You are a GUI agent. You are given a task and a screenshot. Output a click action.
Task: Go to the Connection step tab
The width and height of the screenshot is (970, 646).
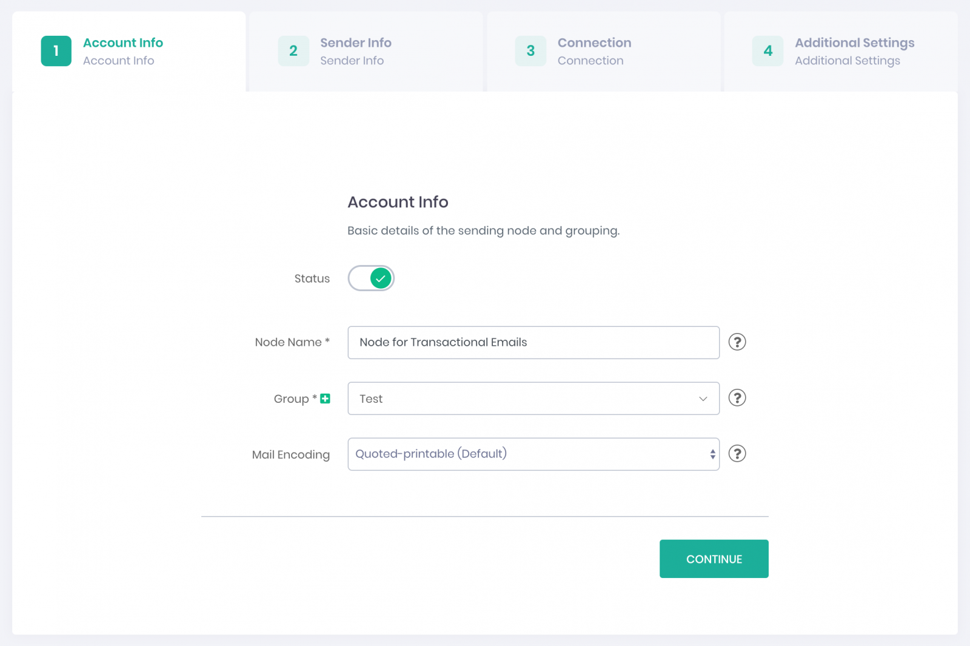pos(594,43)
